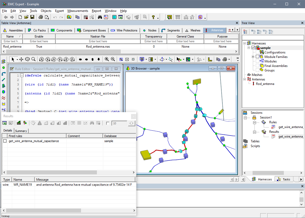Tick the get_wire_antenna_mutual_capacitance fired rule checkbox

click(x=5, y=141)
